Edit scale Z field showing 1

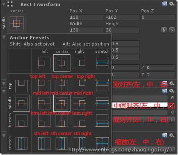pos(160,75)
